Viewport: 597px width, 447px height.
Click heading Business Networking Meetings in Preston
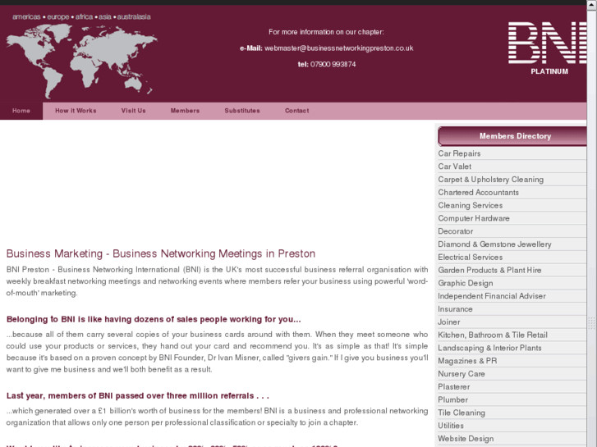point(161,253)
